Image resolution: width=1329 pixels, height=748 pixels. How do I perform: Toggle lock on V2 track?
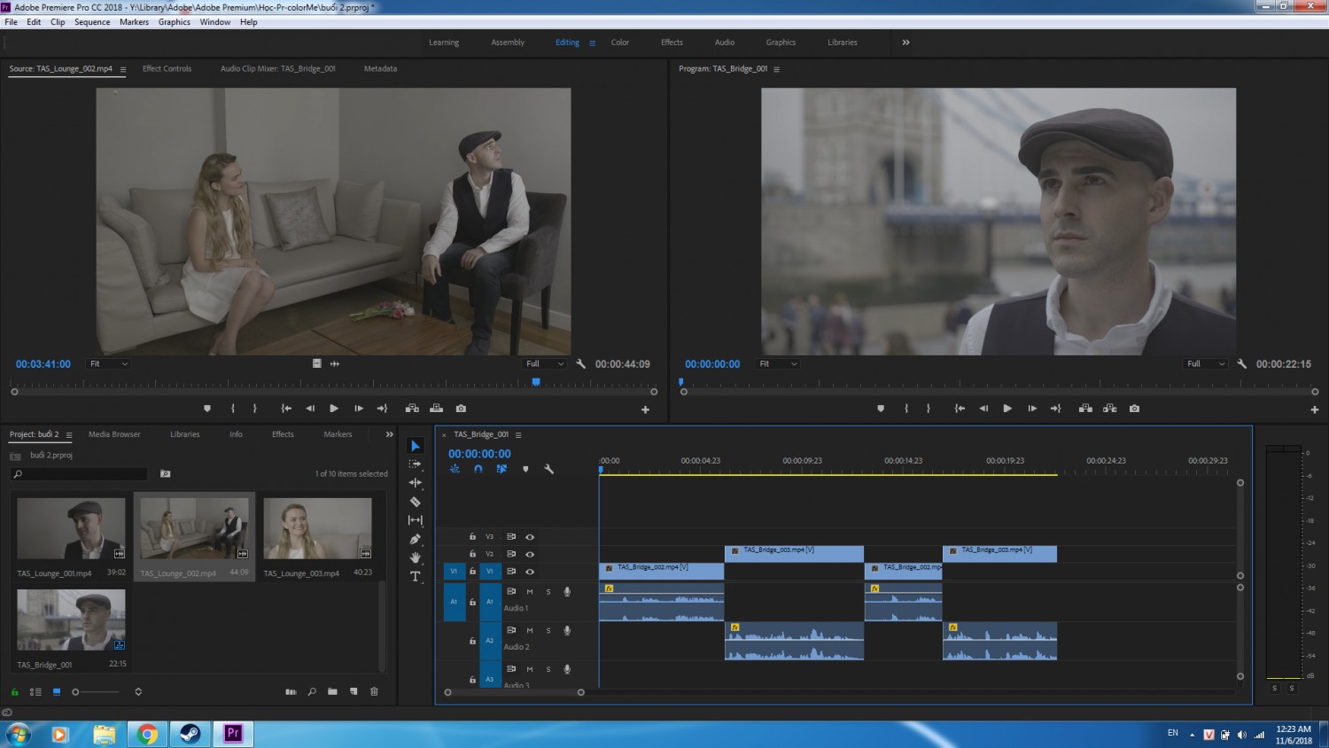click(472, 554)
